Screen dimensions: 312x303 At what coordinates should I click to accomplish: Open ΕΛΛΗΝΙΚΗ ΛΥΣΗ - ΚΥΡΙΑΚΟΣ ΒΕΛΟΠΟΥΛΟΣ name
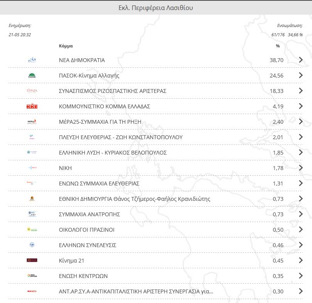click(113, 153)
